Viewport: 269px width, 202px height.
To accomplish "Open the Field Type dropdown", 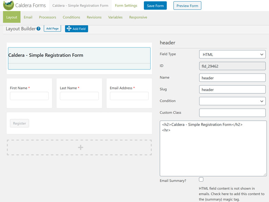I will 232,54.
